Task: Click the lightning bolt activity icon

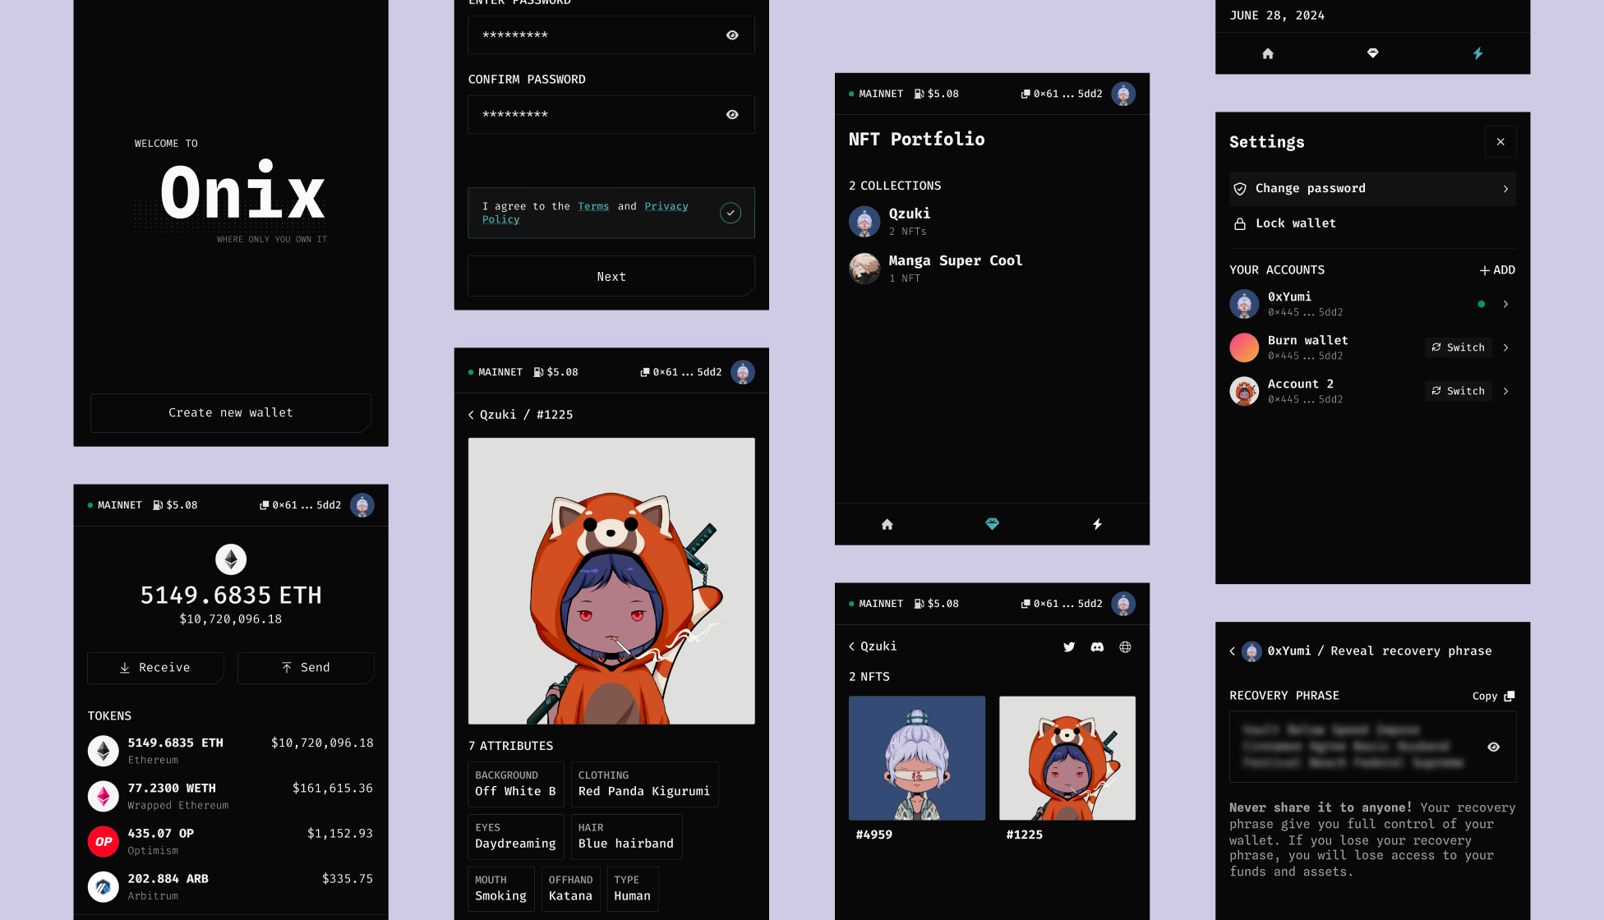Action: (x=1477, y=53)
